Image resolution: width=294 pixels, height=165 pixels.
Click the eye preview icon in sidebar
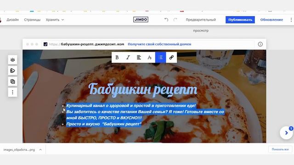12,60
